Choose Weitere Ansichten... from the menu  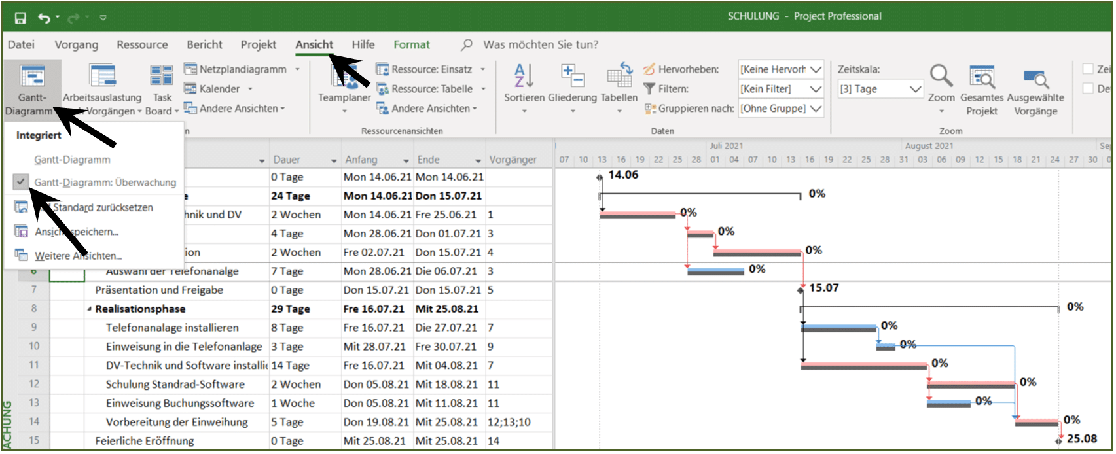[78, 256]
